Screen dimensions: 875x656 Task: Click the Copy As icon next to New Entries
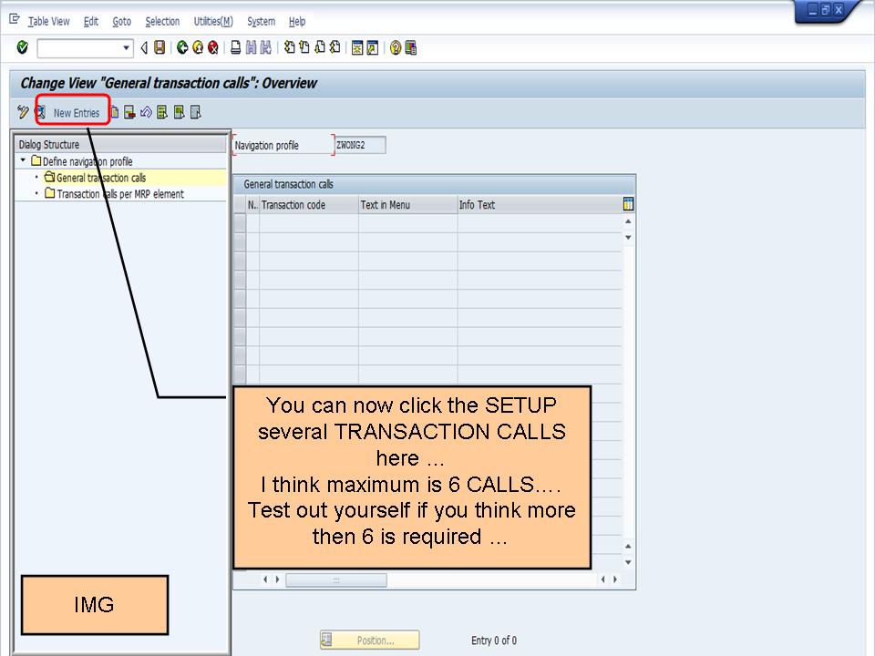point(114,111)
